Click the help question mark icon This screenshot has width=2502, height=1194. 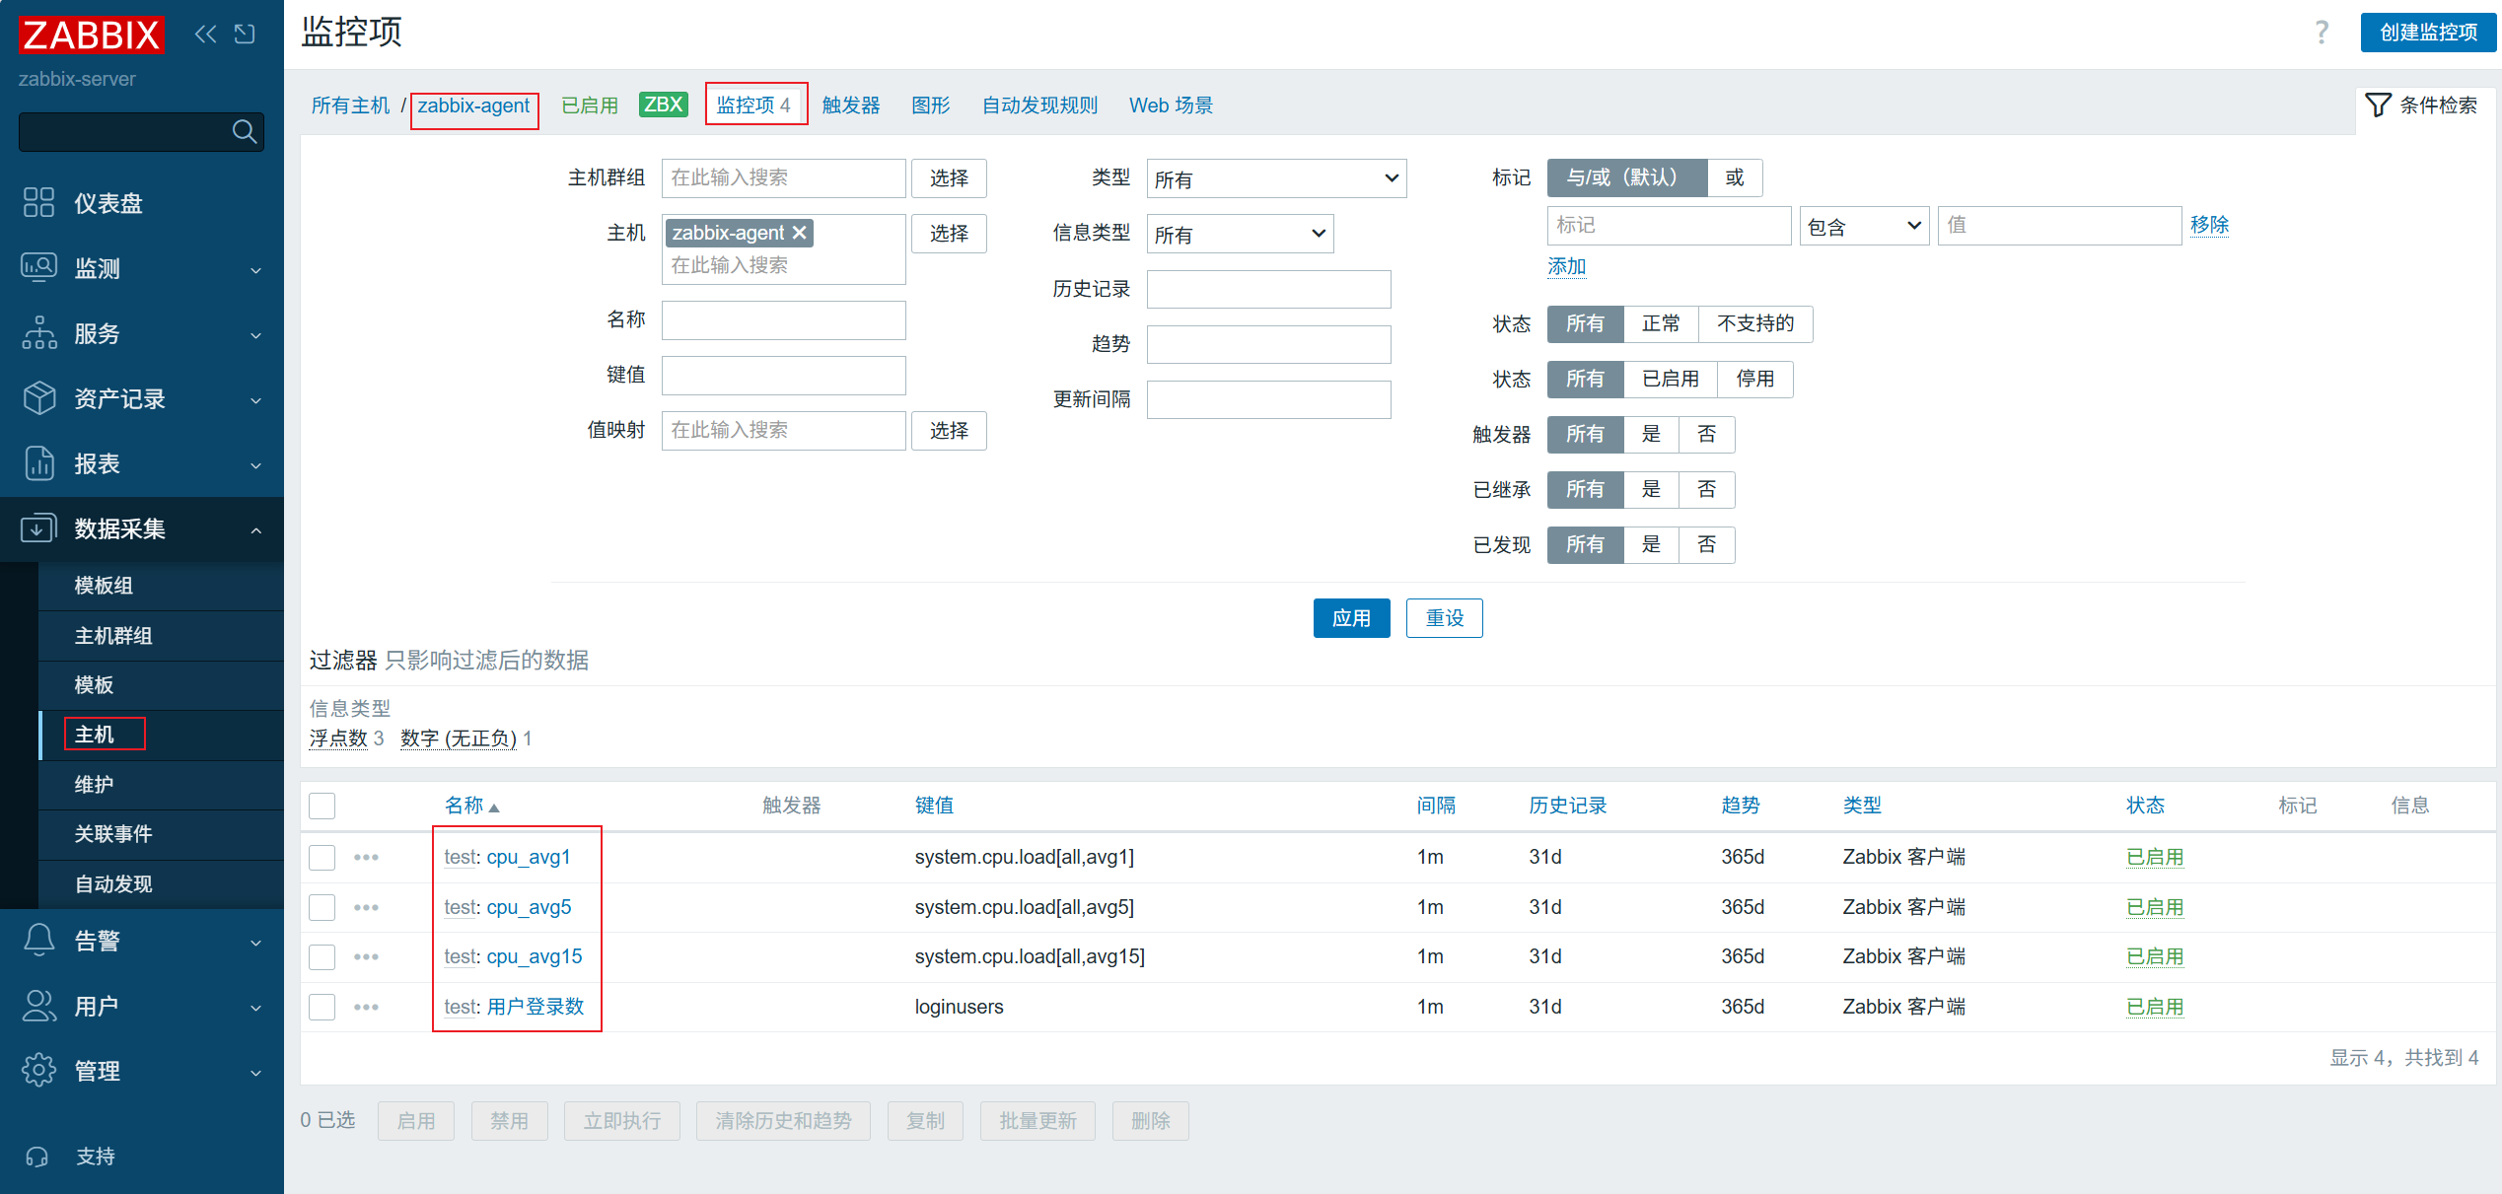point(2322,33)
